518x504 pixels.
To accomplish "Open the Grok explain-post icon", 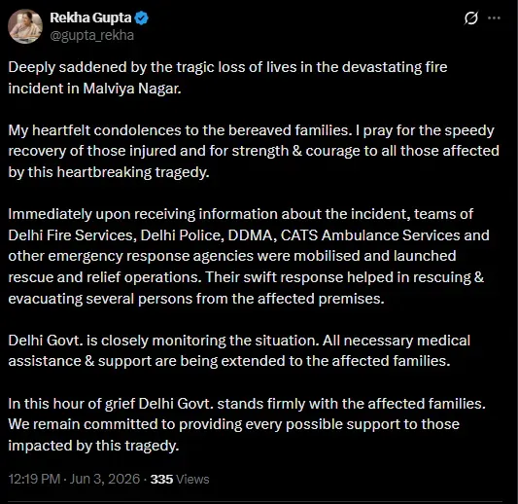I will [x=470, y=18].
